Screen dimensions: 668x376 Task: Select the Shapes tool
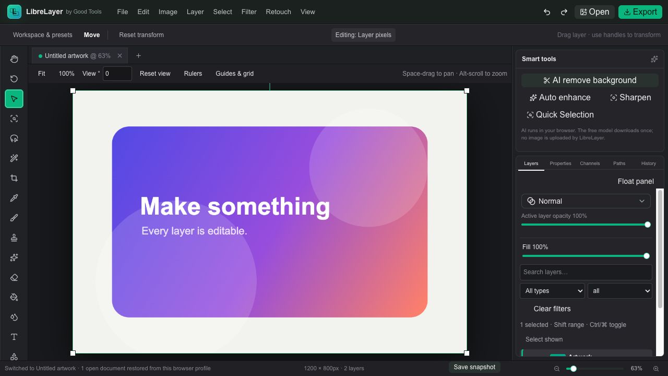pyautogui.click(x=14, y=356)
